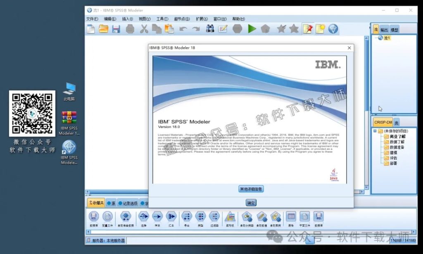Expand the 建模 folder in the CRISP-DM tree
The width and height of the screenshot is (423, 254).
393,152
